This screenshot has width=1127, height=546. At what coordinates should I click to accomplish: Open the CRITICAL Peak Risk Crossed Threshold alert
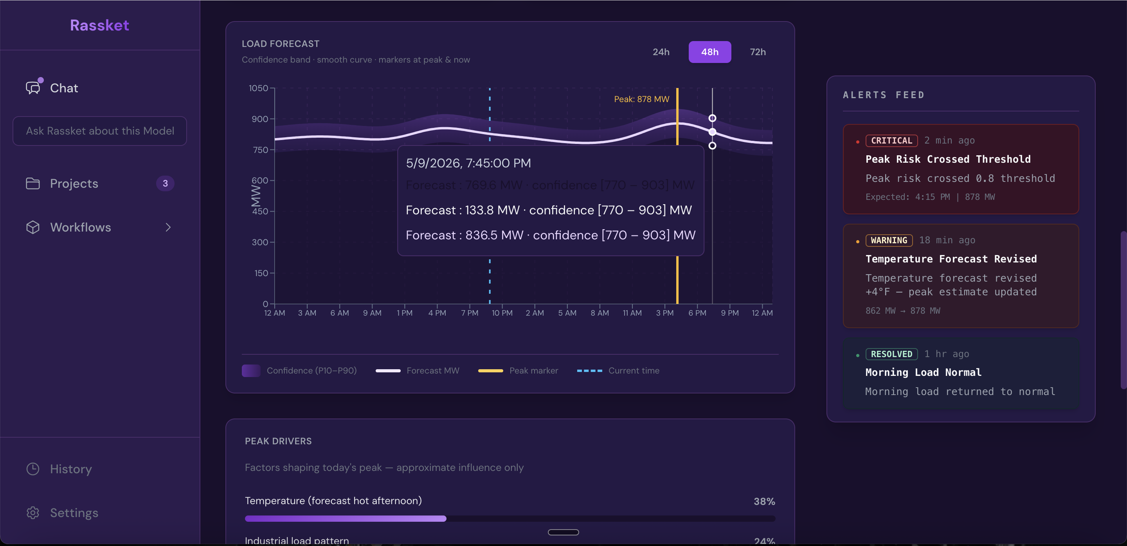coord(960,169)
